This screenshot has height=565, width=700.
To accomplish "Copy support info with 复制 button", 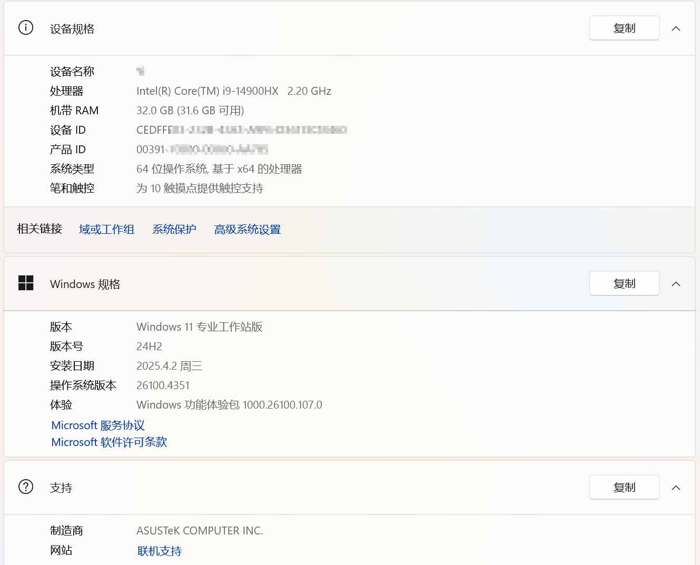I will 624,487.
